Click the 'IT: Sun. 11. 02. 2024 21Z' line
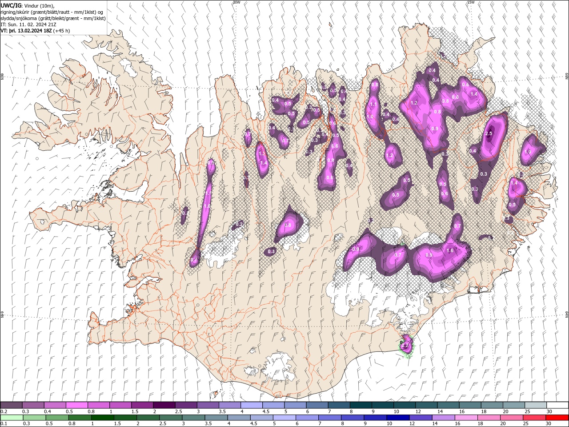 (28, 24)
